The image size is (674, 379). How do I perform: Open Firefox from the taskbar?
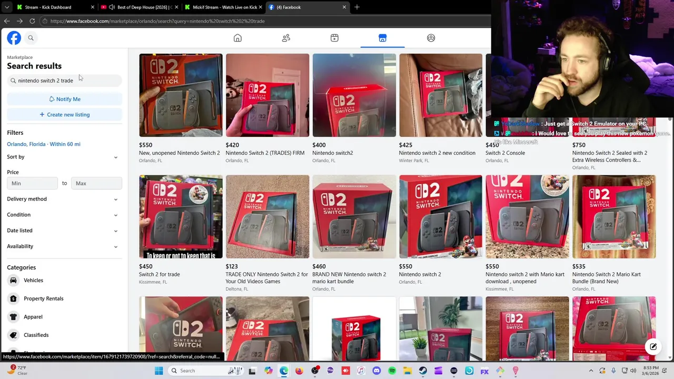299,371
